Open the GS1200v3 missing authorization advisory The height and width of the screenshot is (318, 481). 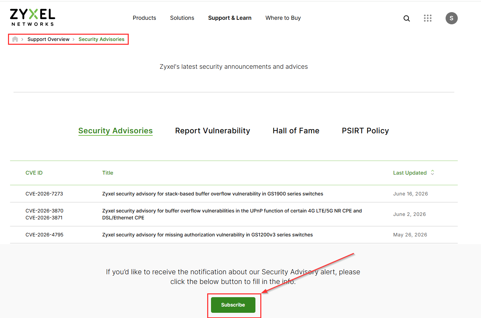[x=208, y=235]
